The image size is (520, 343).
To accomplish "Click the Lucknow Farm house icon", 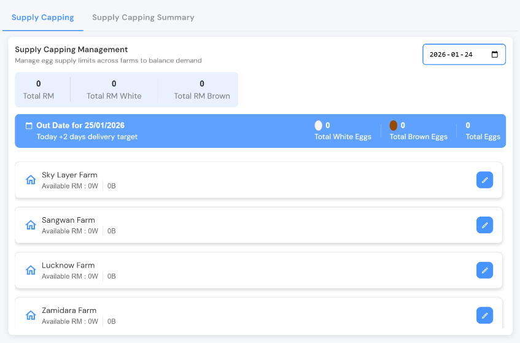I will point(31,270).
